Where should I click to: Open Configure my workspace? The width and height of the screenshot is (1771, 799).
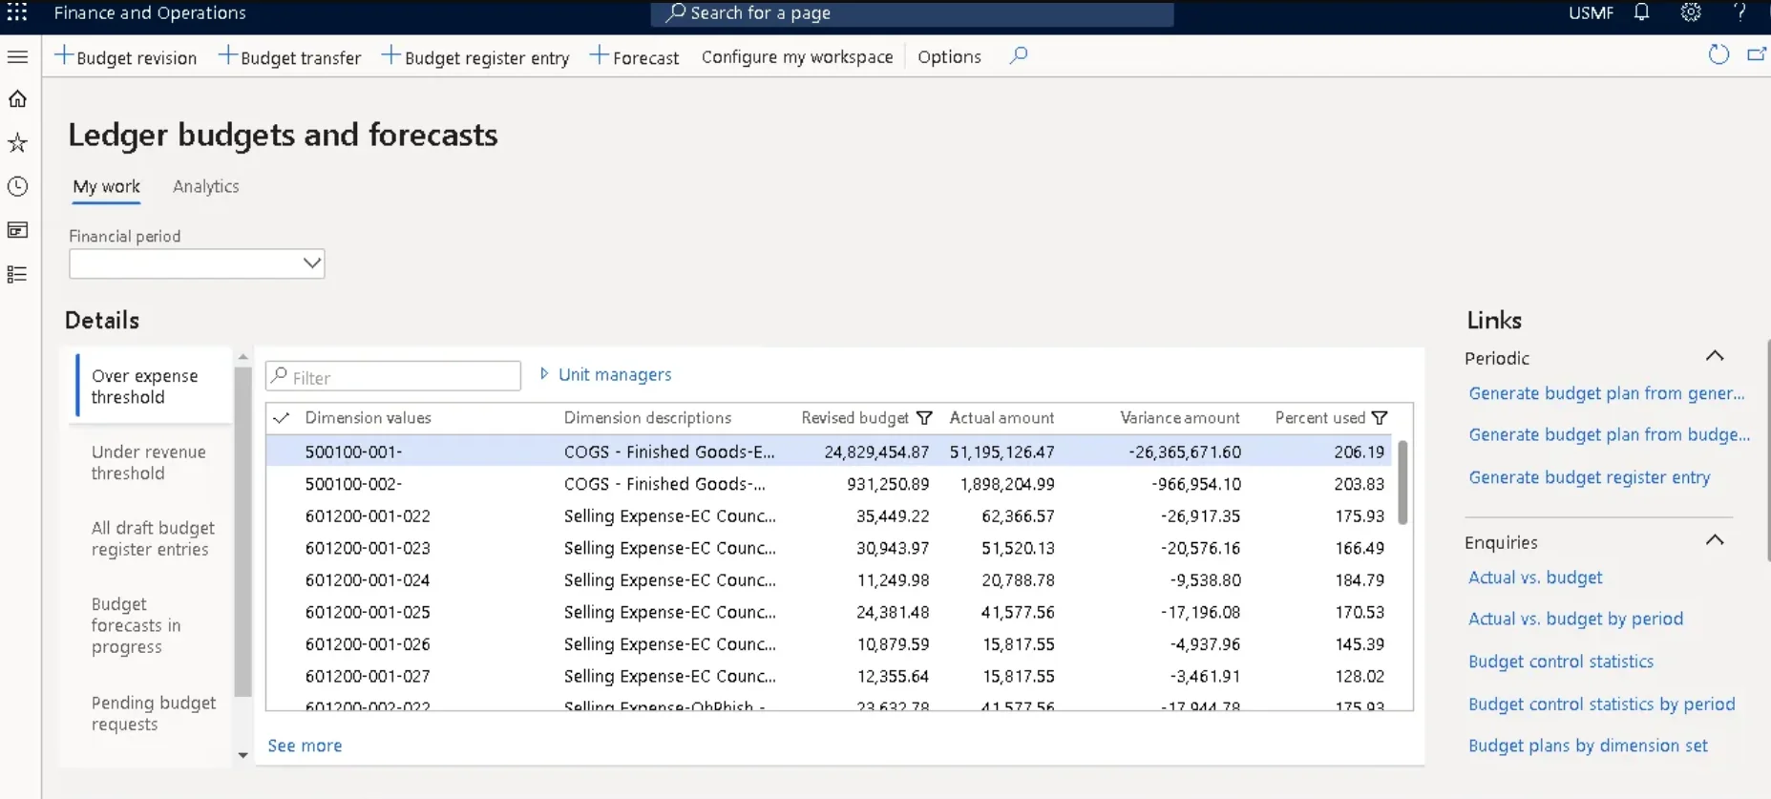pyautogui.click(x=797, y=56)
